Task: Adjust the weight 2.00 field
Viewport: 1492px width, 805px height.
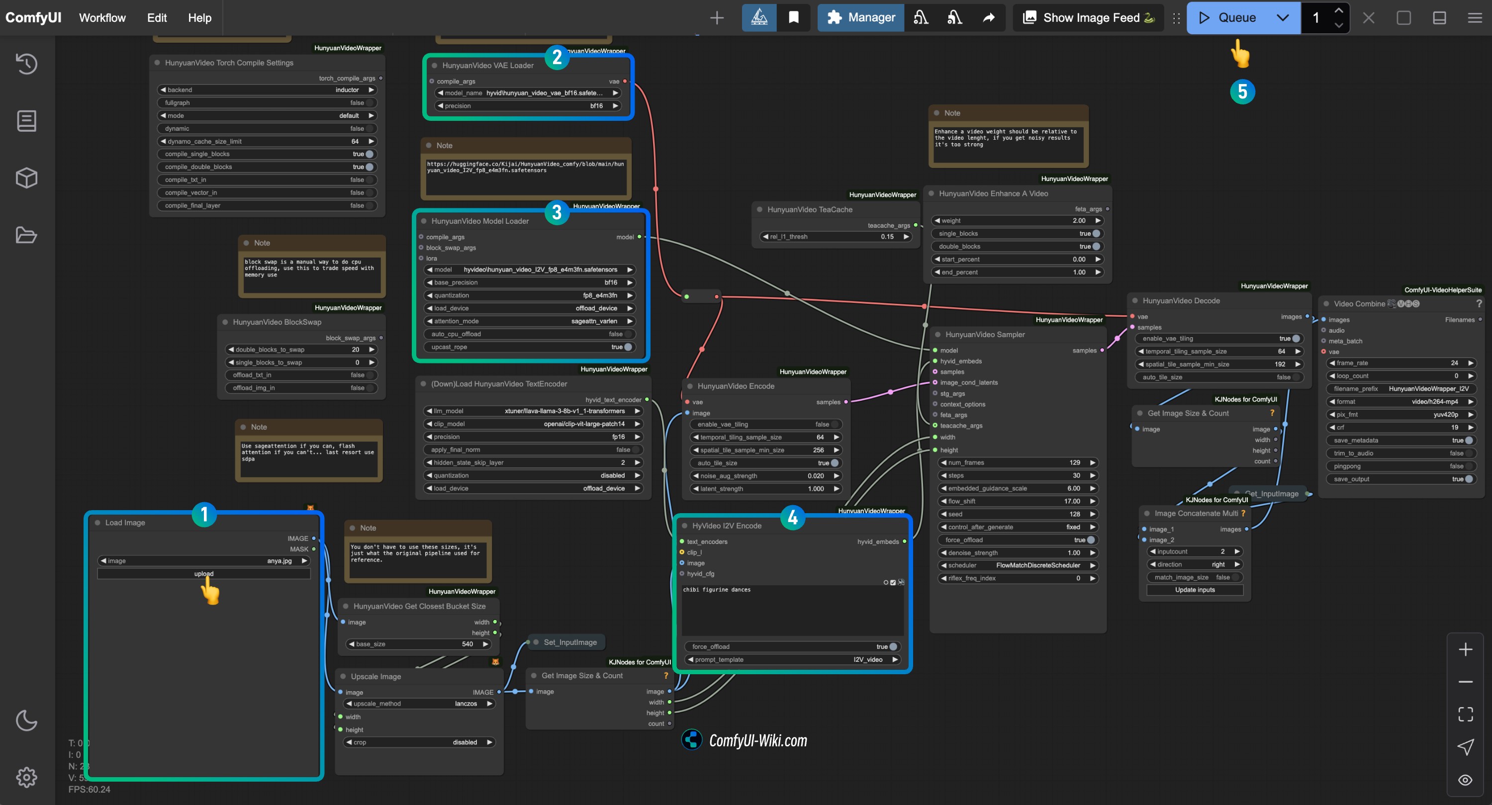Action: pyautogui.click(x=1017, y=221)
